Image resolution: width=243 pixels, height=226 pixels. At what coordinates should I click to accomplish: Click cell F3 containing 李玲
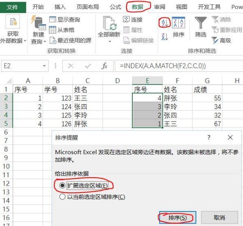click(177, 107)
